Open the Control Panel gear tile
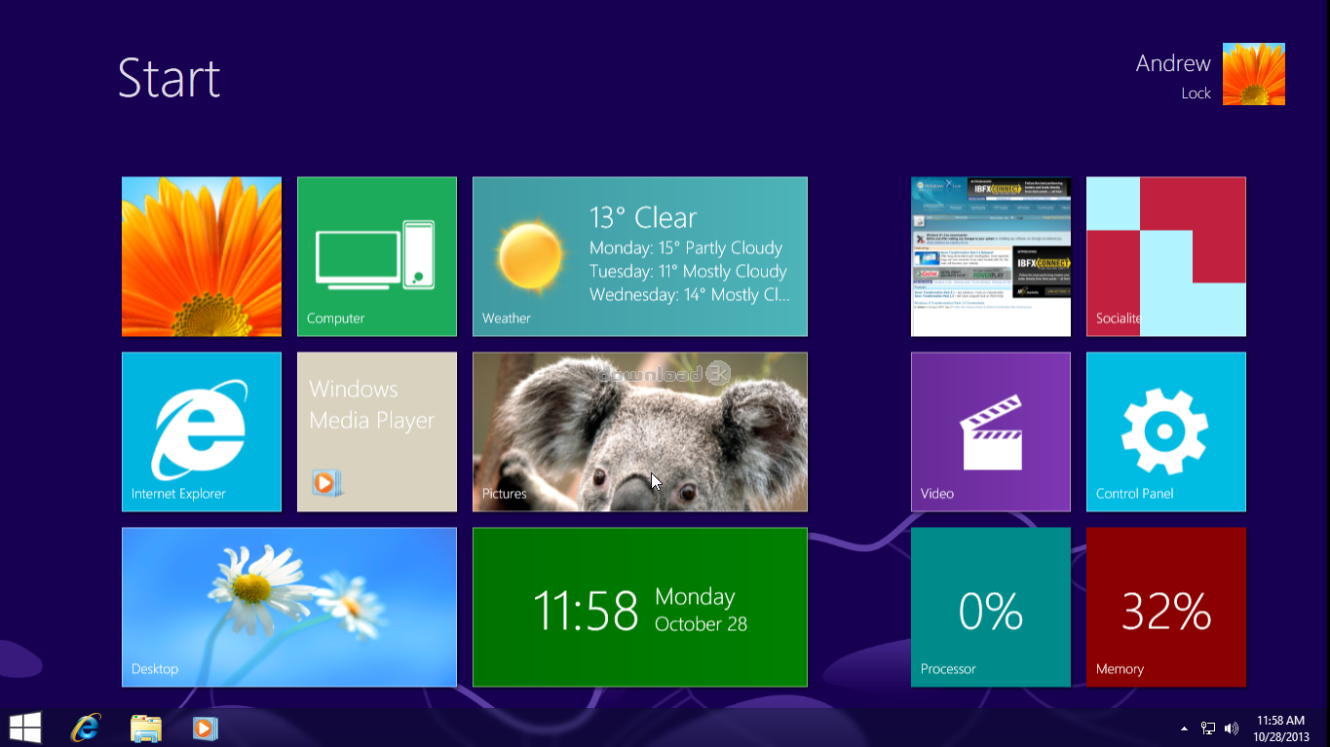 point(1165,431)
